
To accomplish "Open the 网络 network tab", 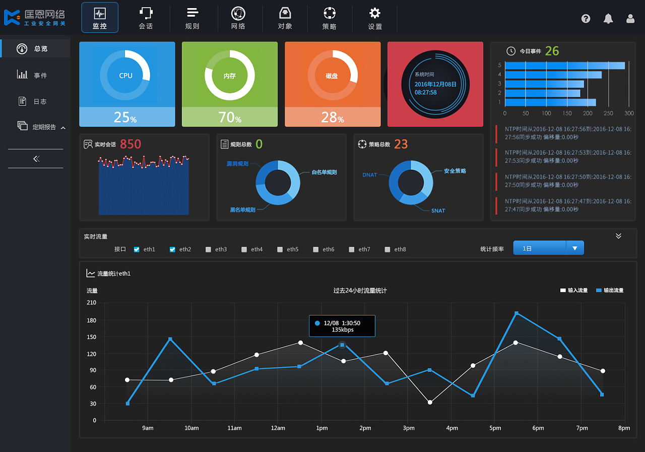I will coord(238,18).
